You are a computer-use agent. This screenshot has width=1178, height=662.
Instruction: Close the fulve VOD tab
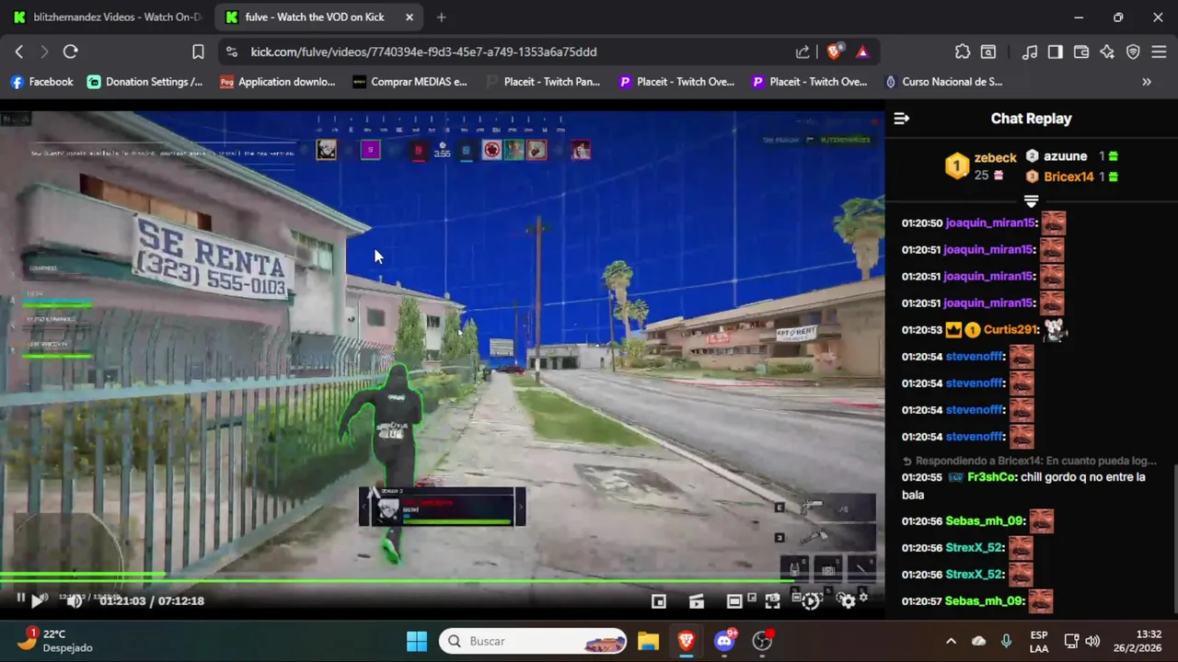point(410,17)
